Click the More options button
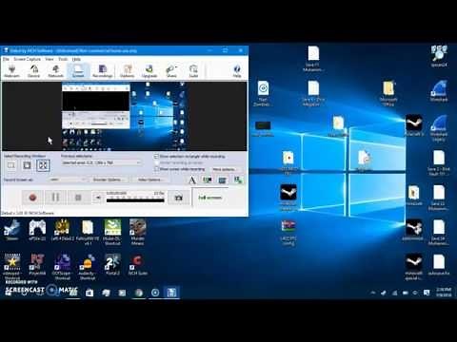 224,169
